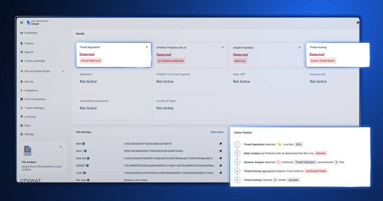Open the API Key page
The width and height of the screenshot is (383, 201).
pos(29,82)
